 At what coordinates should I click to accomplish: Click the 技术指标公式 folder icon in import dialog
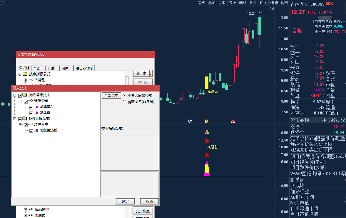24,95
